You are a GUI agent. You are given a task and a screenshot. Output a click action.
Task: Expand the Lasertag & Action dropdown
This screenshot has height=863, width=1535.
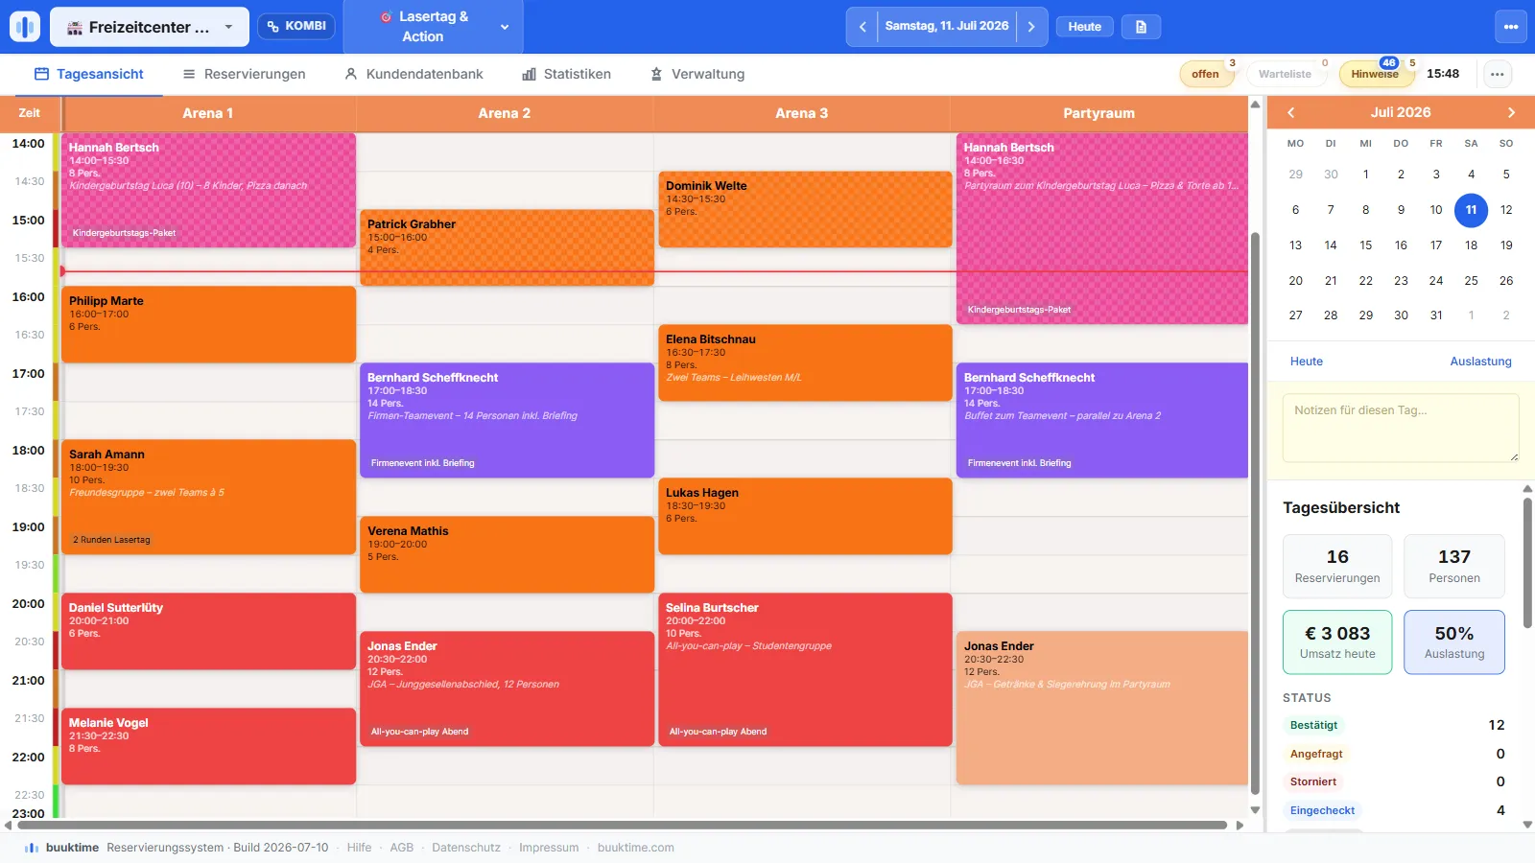[x=434, y=27]
